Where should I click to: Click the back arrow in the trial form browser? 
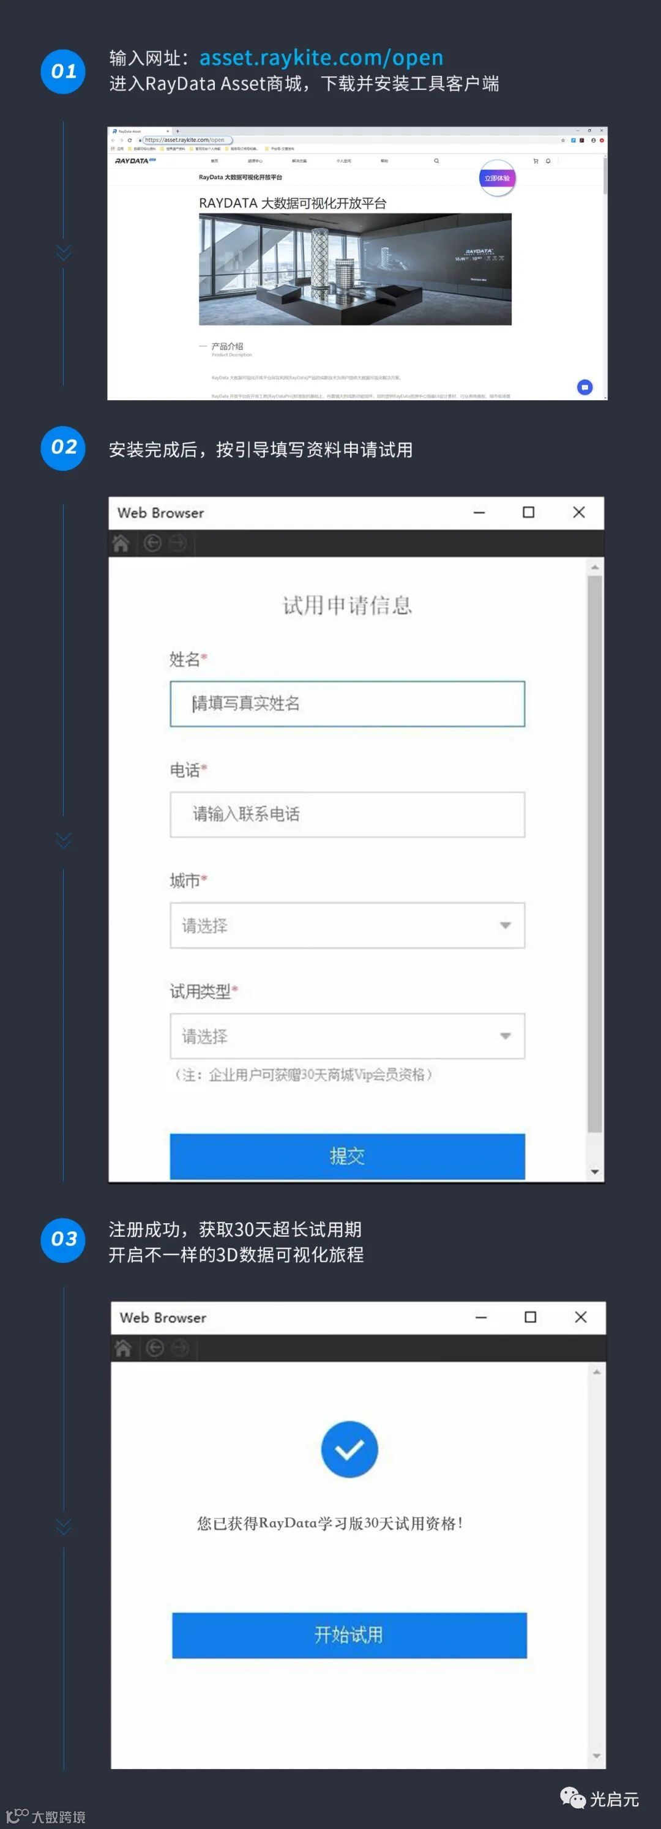pyautogui.click(x=152, y=543)
